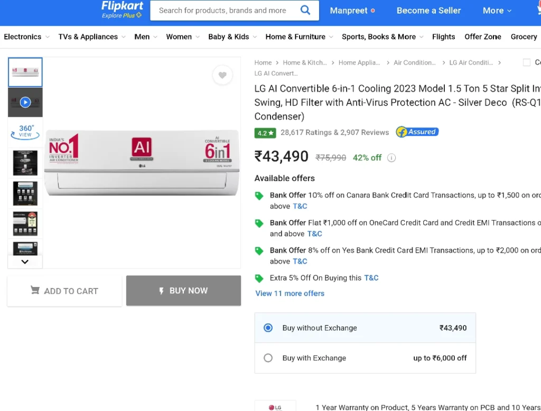This screenshot has height=411, width=541.
Task: Select Buy with Exchange option
Action: (365, 358)
